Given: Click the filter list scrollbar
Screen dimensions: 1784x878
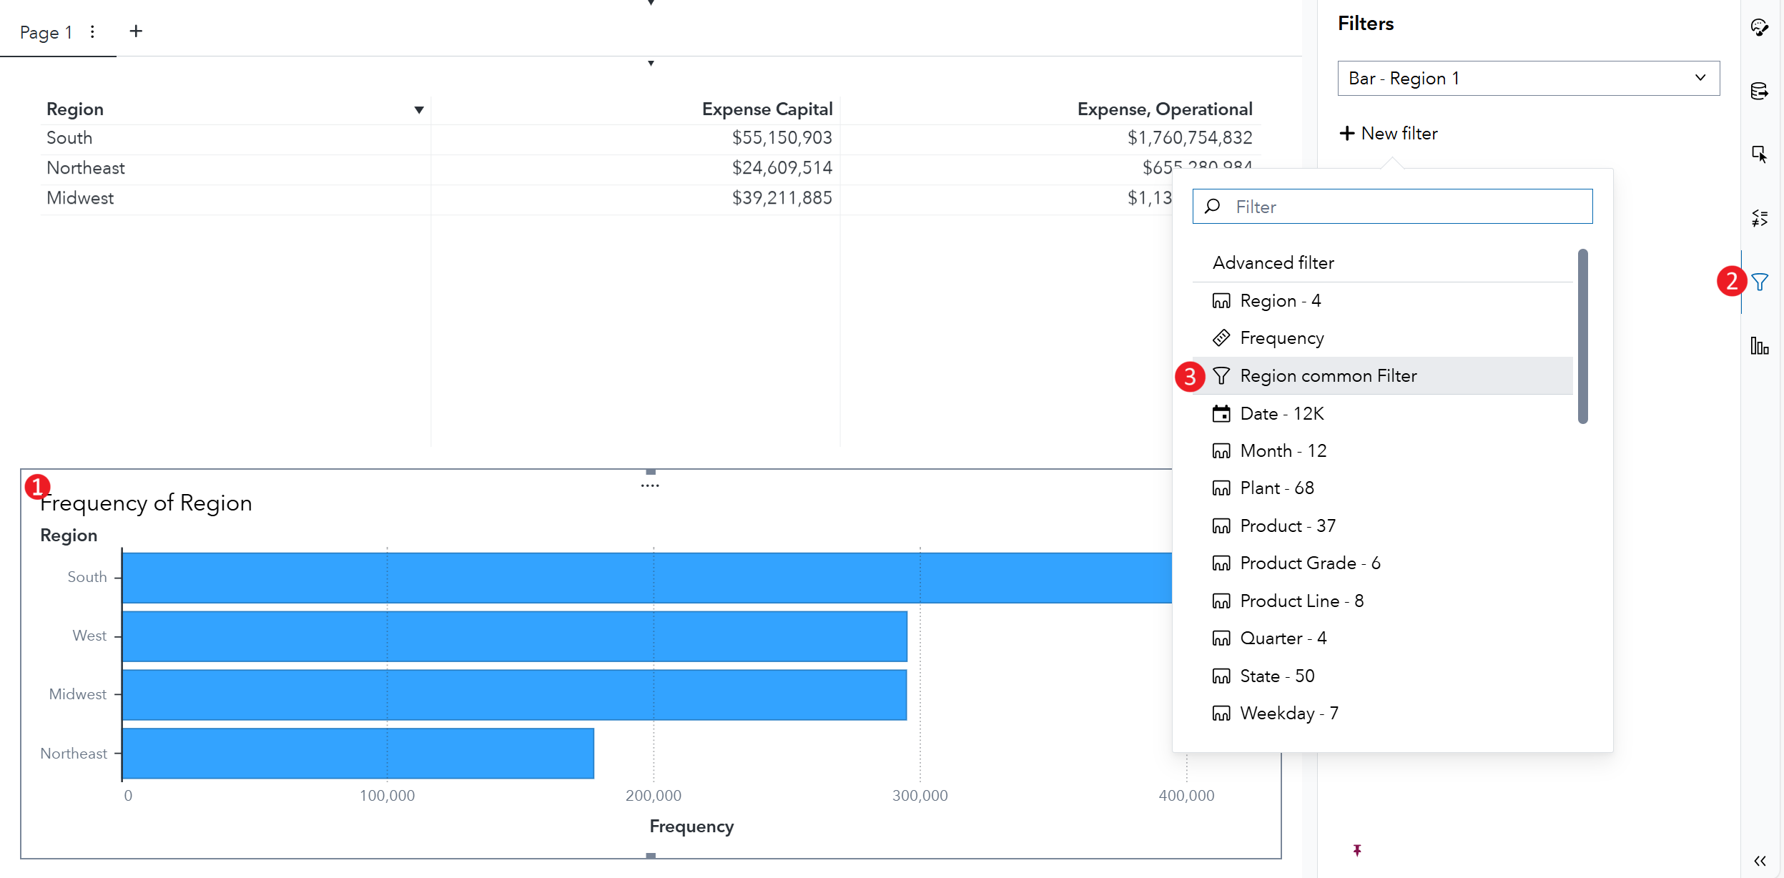Looking at the screenshot, I should click(1582, 336).
